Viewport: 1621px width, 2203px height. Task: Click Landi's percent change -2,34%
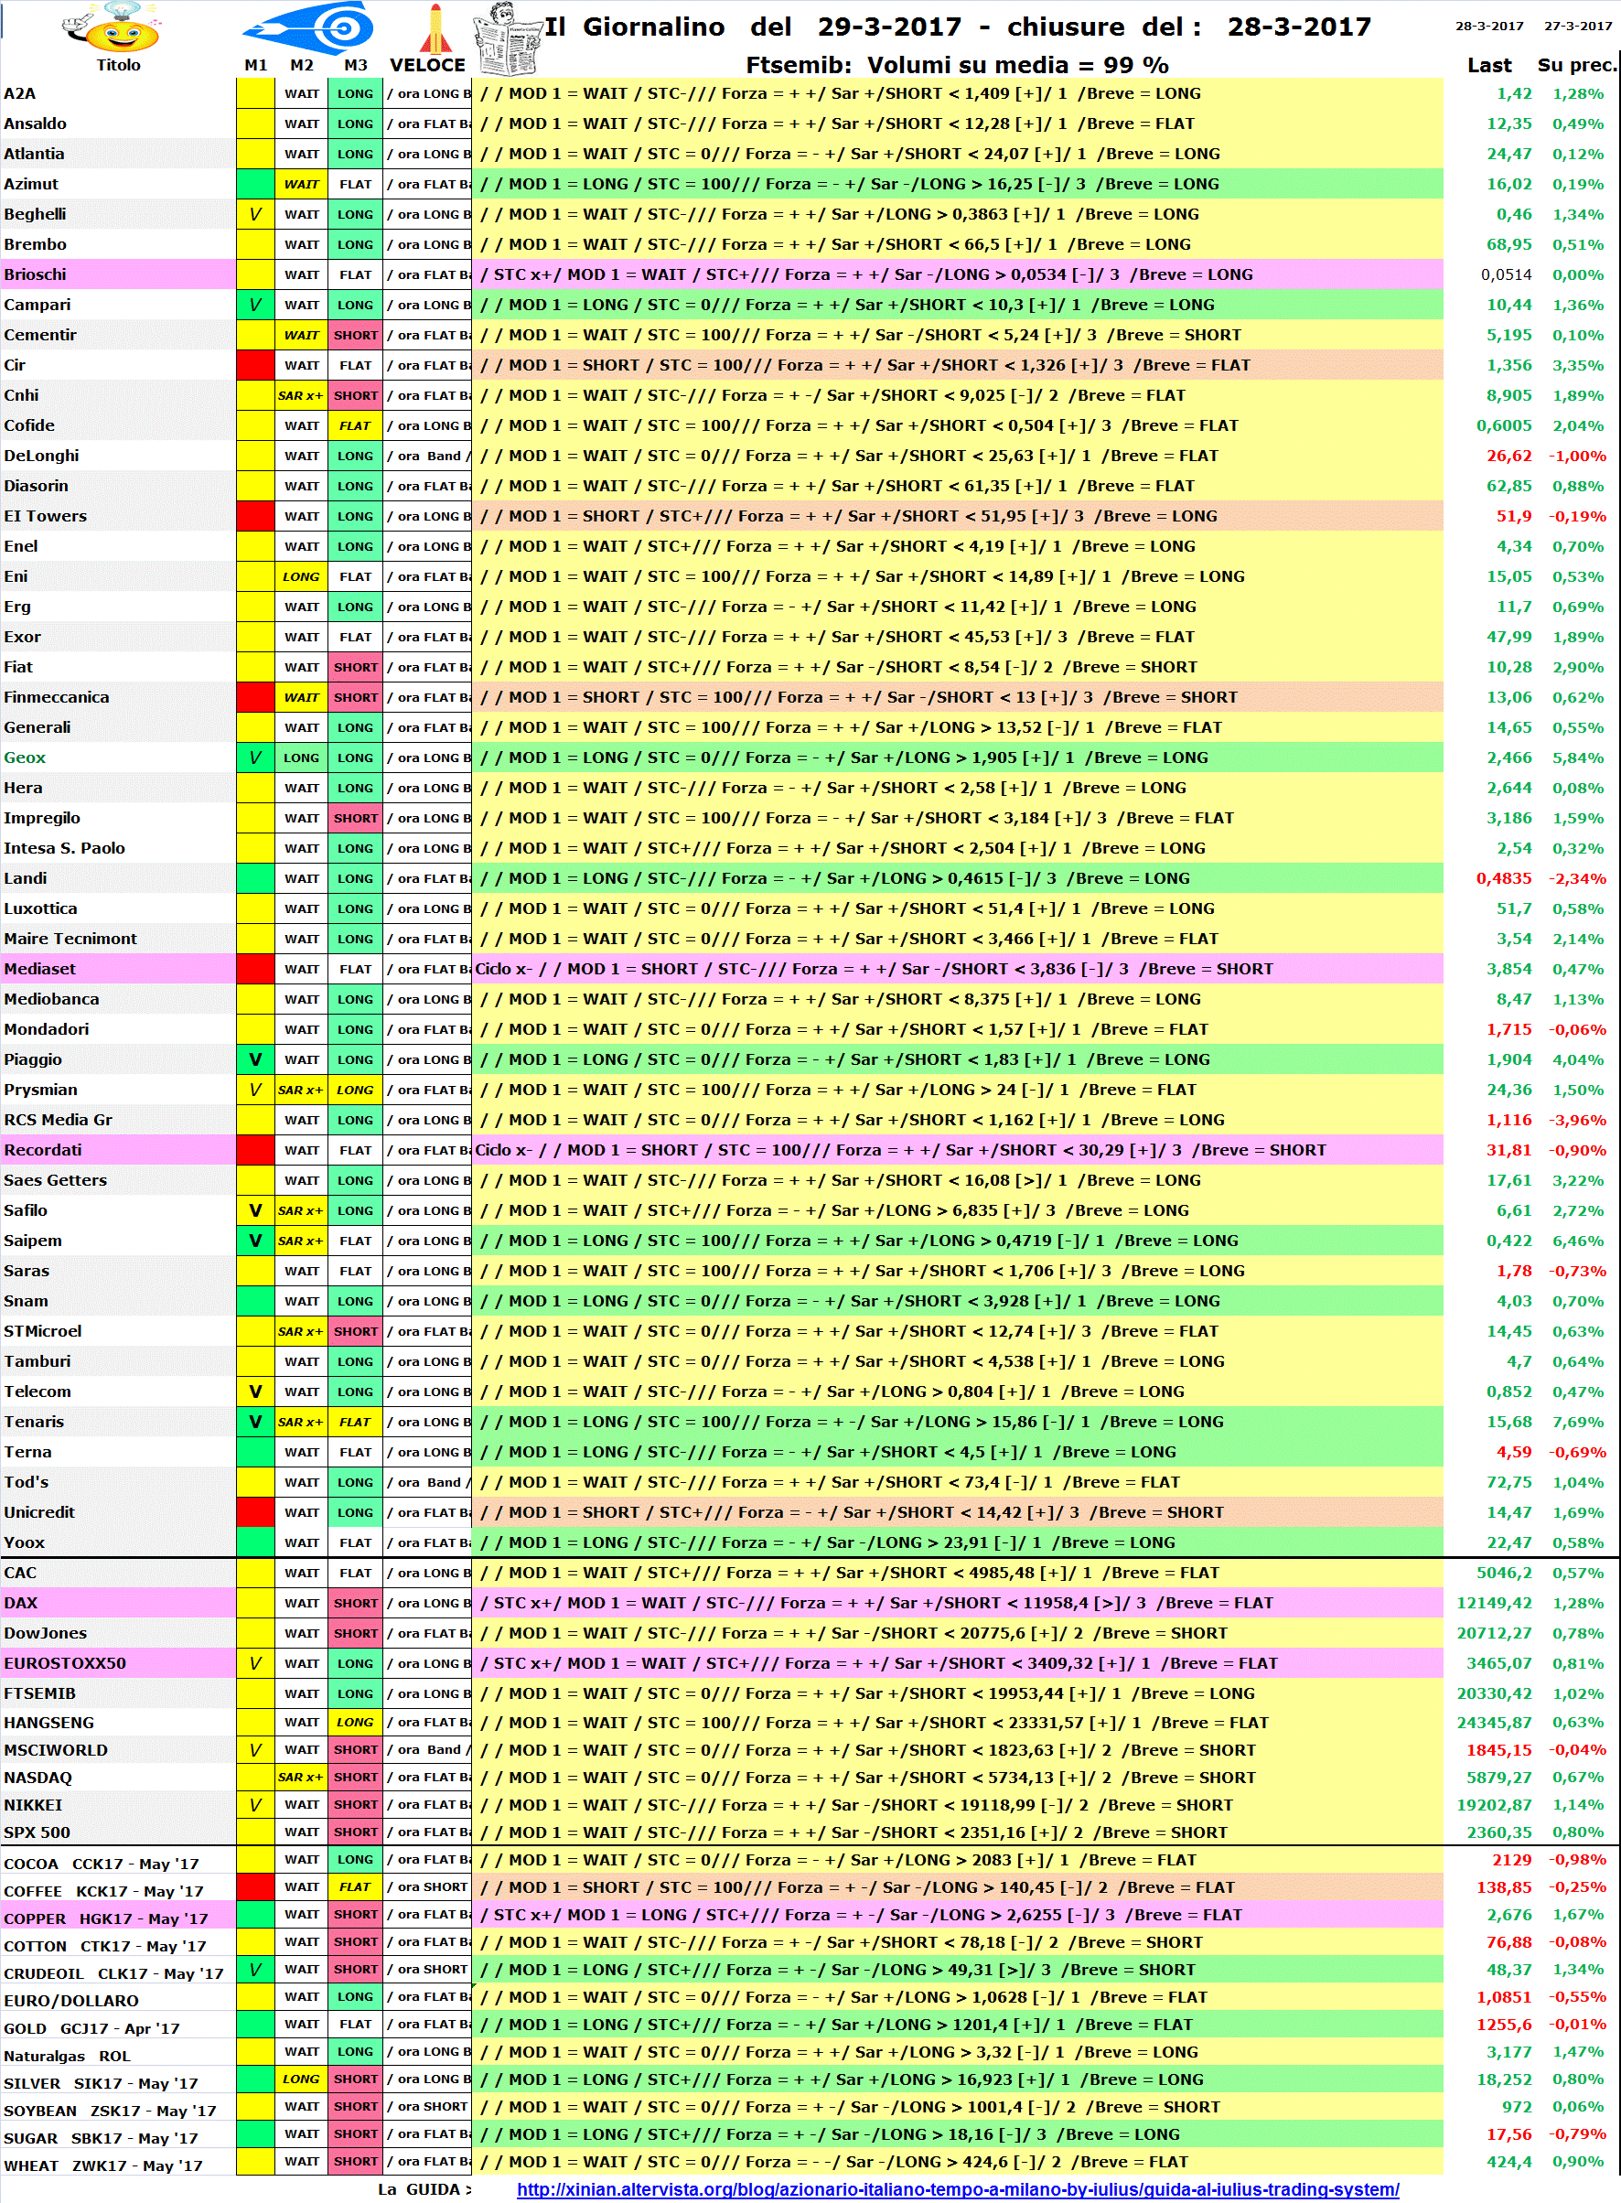[x=1577, y=878]
